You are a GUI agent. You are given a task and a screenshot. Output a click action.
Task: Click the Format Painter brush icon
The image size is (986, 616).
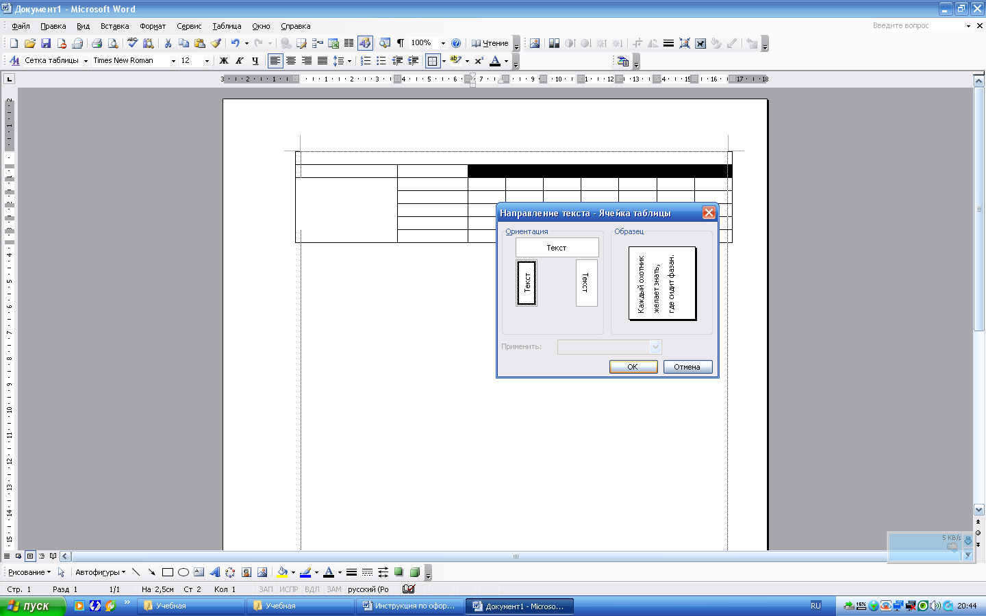[216, 43]
